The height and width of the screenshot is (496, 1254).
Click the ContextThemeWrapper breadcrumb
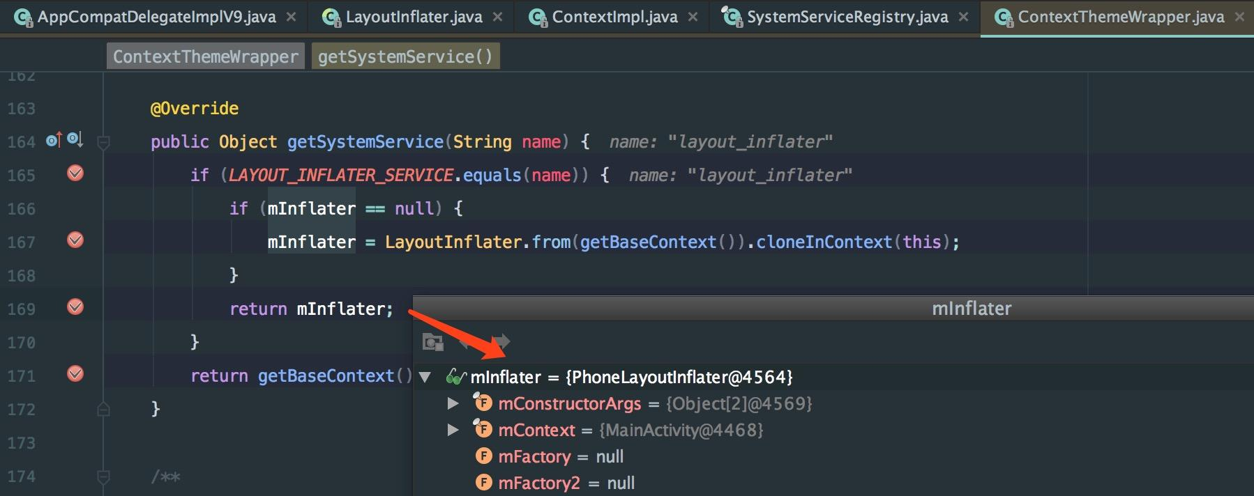click(x=206, y=56)
